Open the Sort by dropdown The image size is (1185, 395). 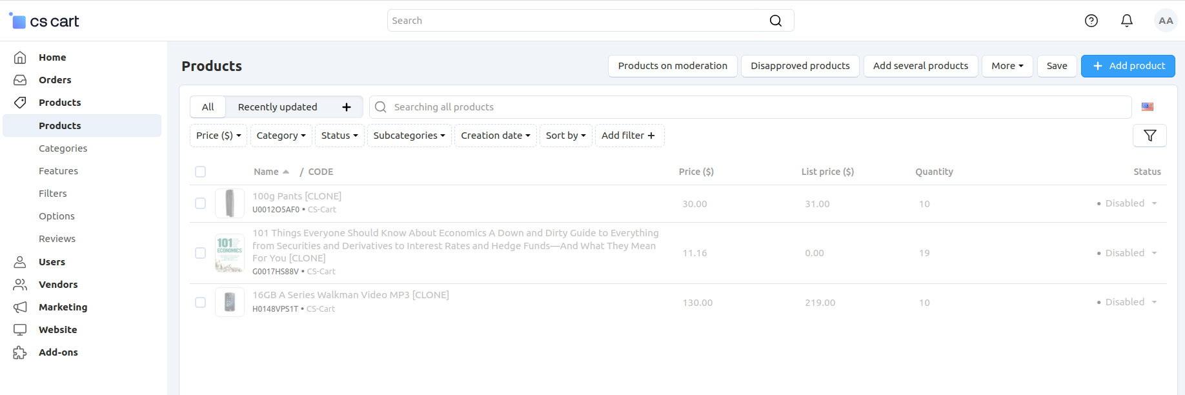(x=565, y=136)
